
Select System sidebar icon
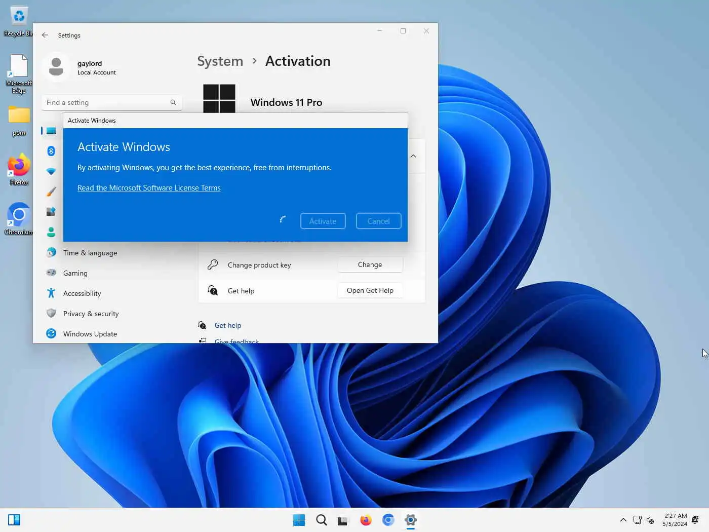click(51, 131)
